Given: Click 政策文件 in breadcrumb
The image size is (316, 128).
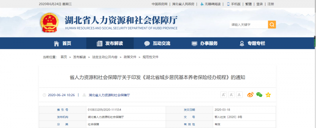Looking at the screenshot, I should 130,57.
